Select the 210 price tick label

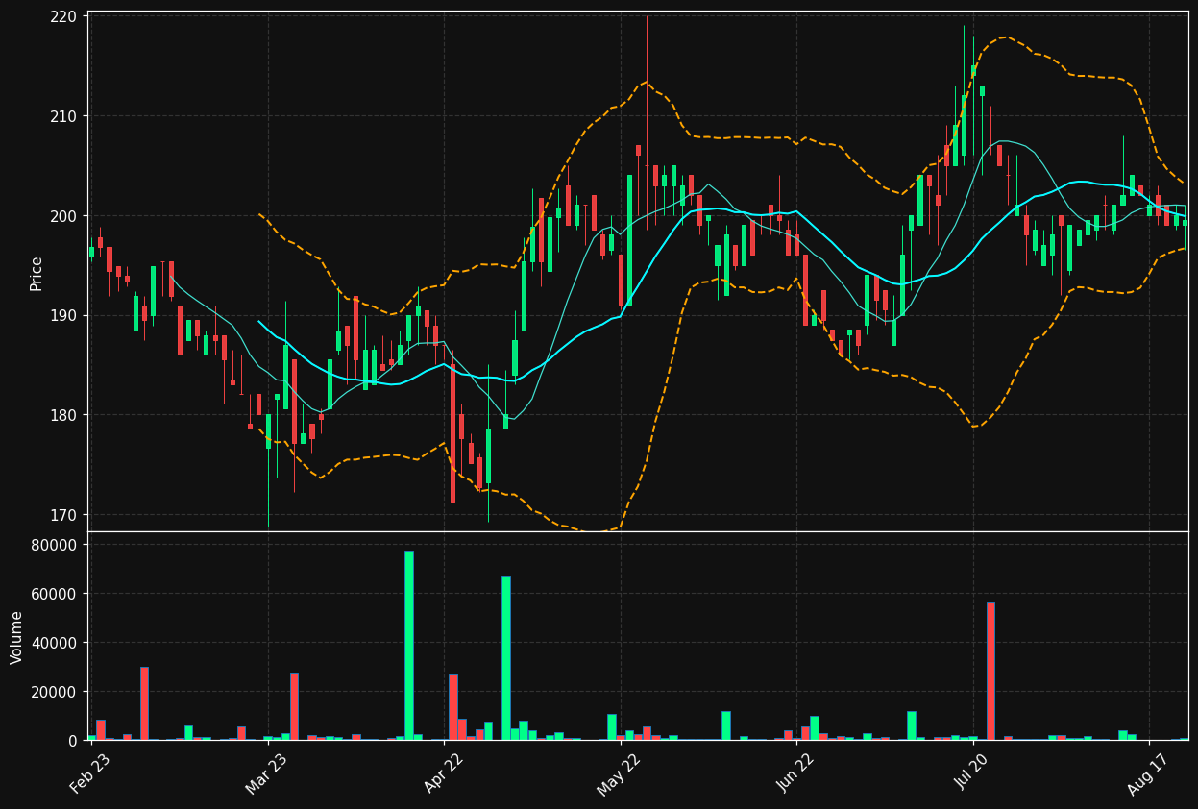pyautogui.click(x=63, y=116)
